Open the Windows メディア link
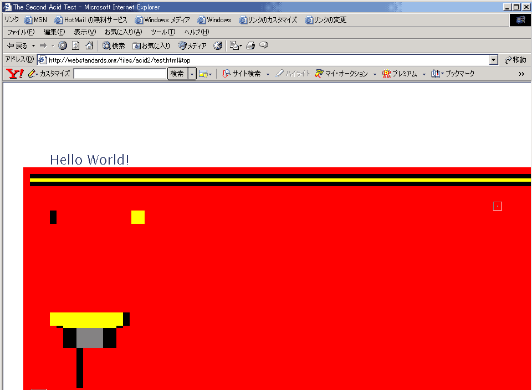The width and height of the screenshot is (532, 390). (162, 20)
